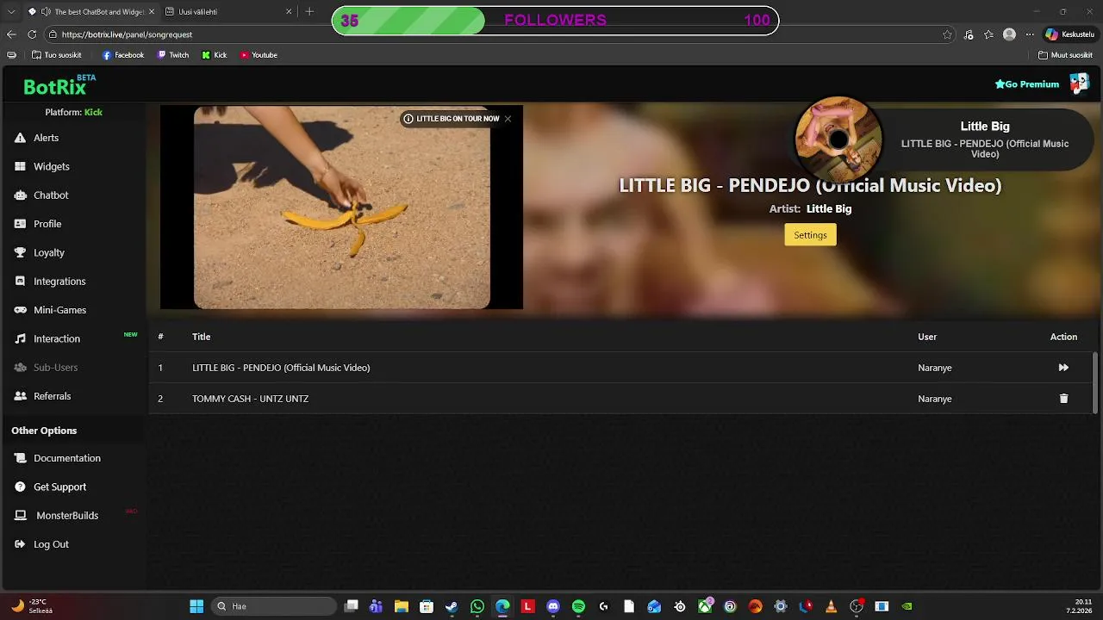This screenshot has width=1103, height=620.
Task: Click artist name Little Big under title
Action: click(x=829, y=208)
